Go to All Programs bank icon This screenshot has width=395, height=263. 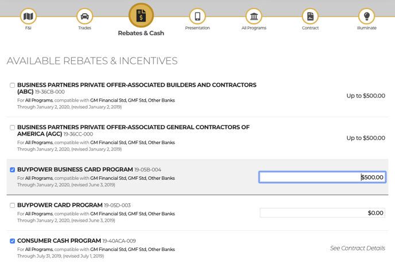(x=254, y=16)
